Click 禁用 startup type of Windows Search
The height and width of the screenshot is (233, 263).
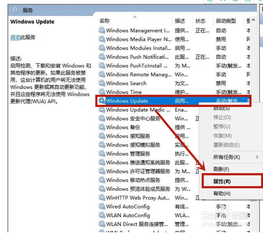coord(221,83)
